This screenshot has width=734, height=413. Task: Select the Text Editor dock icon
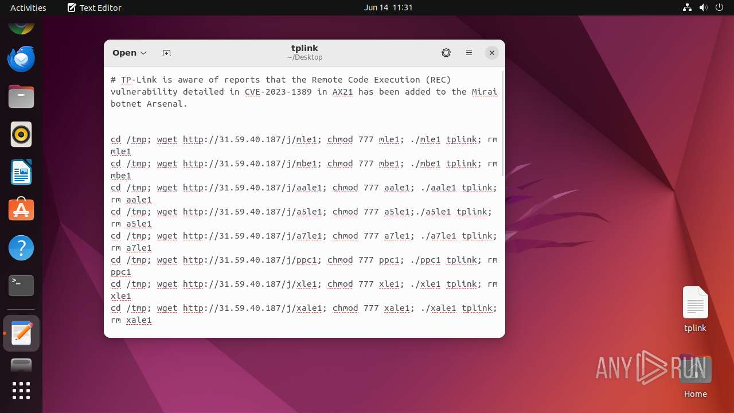pyautogui.click(x=21, y=333)
